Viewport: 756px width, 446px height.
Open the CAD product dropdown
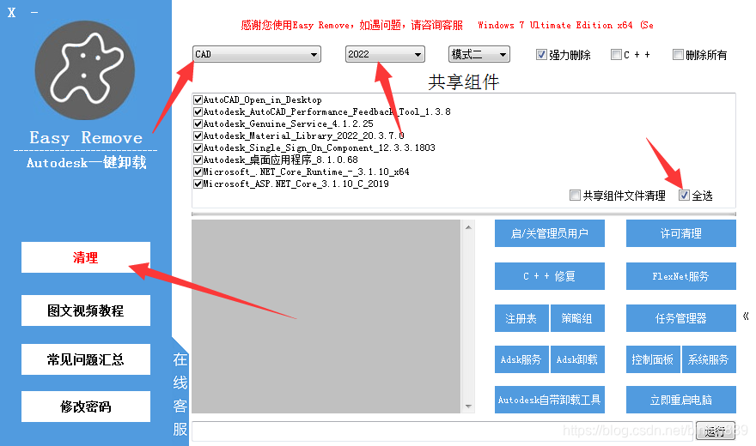(257, 54)
